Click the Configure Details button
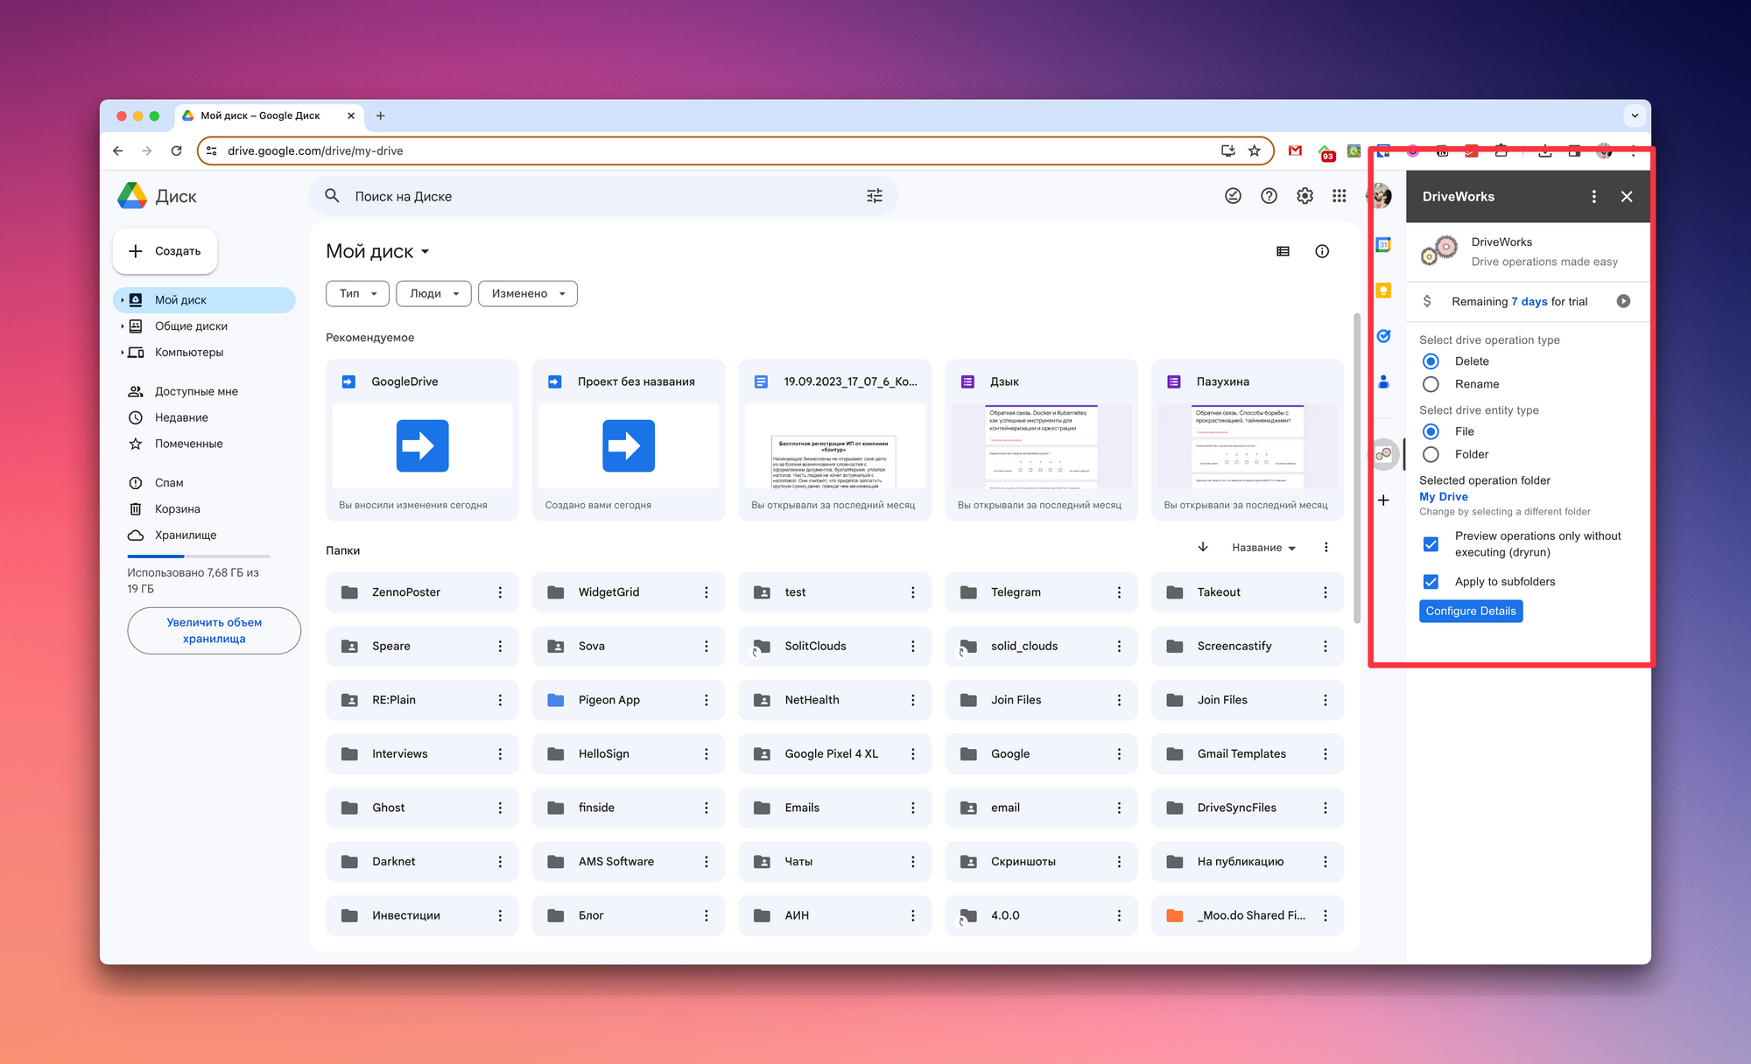This screenshot has width=1751, height=1064. [1470, 612]
